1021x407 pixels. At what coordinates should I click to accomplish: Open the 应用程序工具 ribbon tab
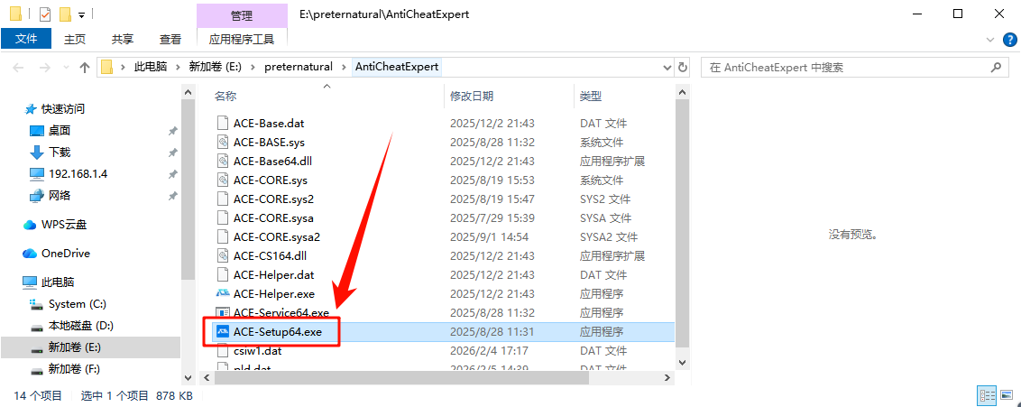tap(242, 39)
